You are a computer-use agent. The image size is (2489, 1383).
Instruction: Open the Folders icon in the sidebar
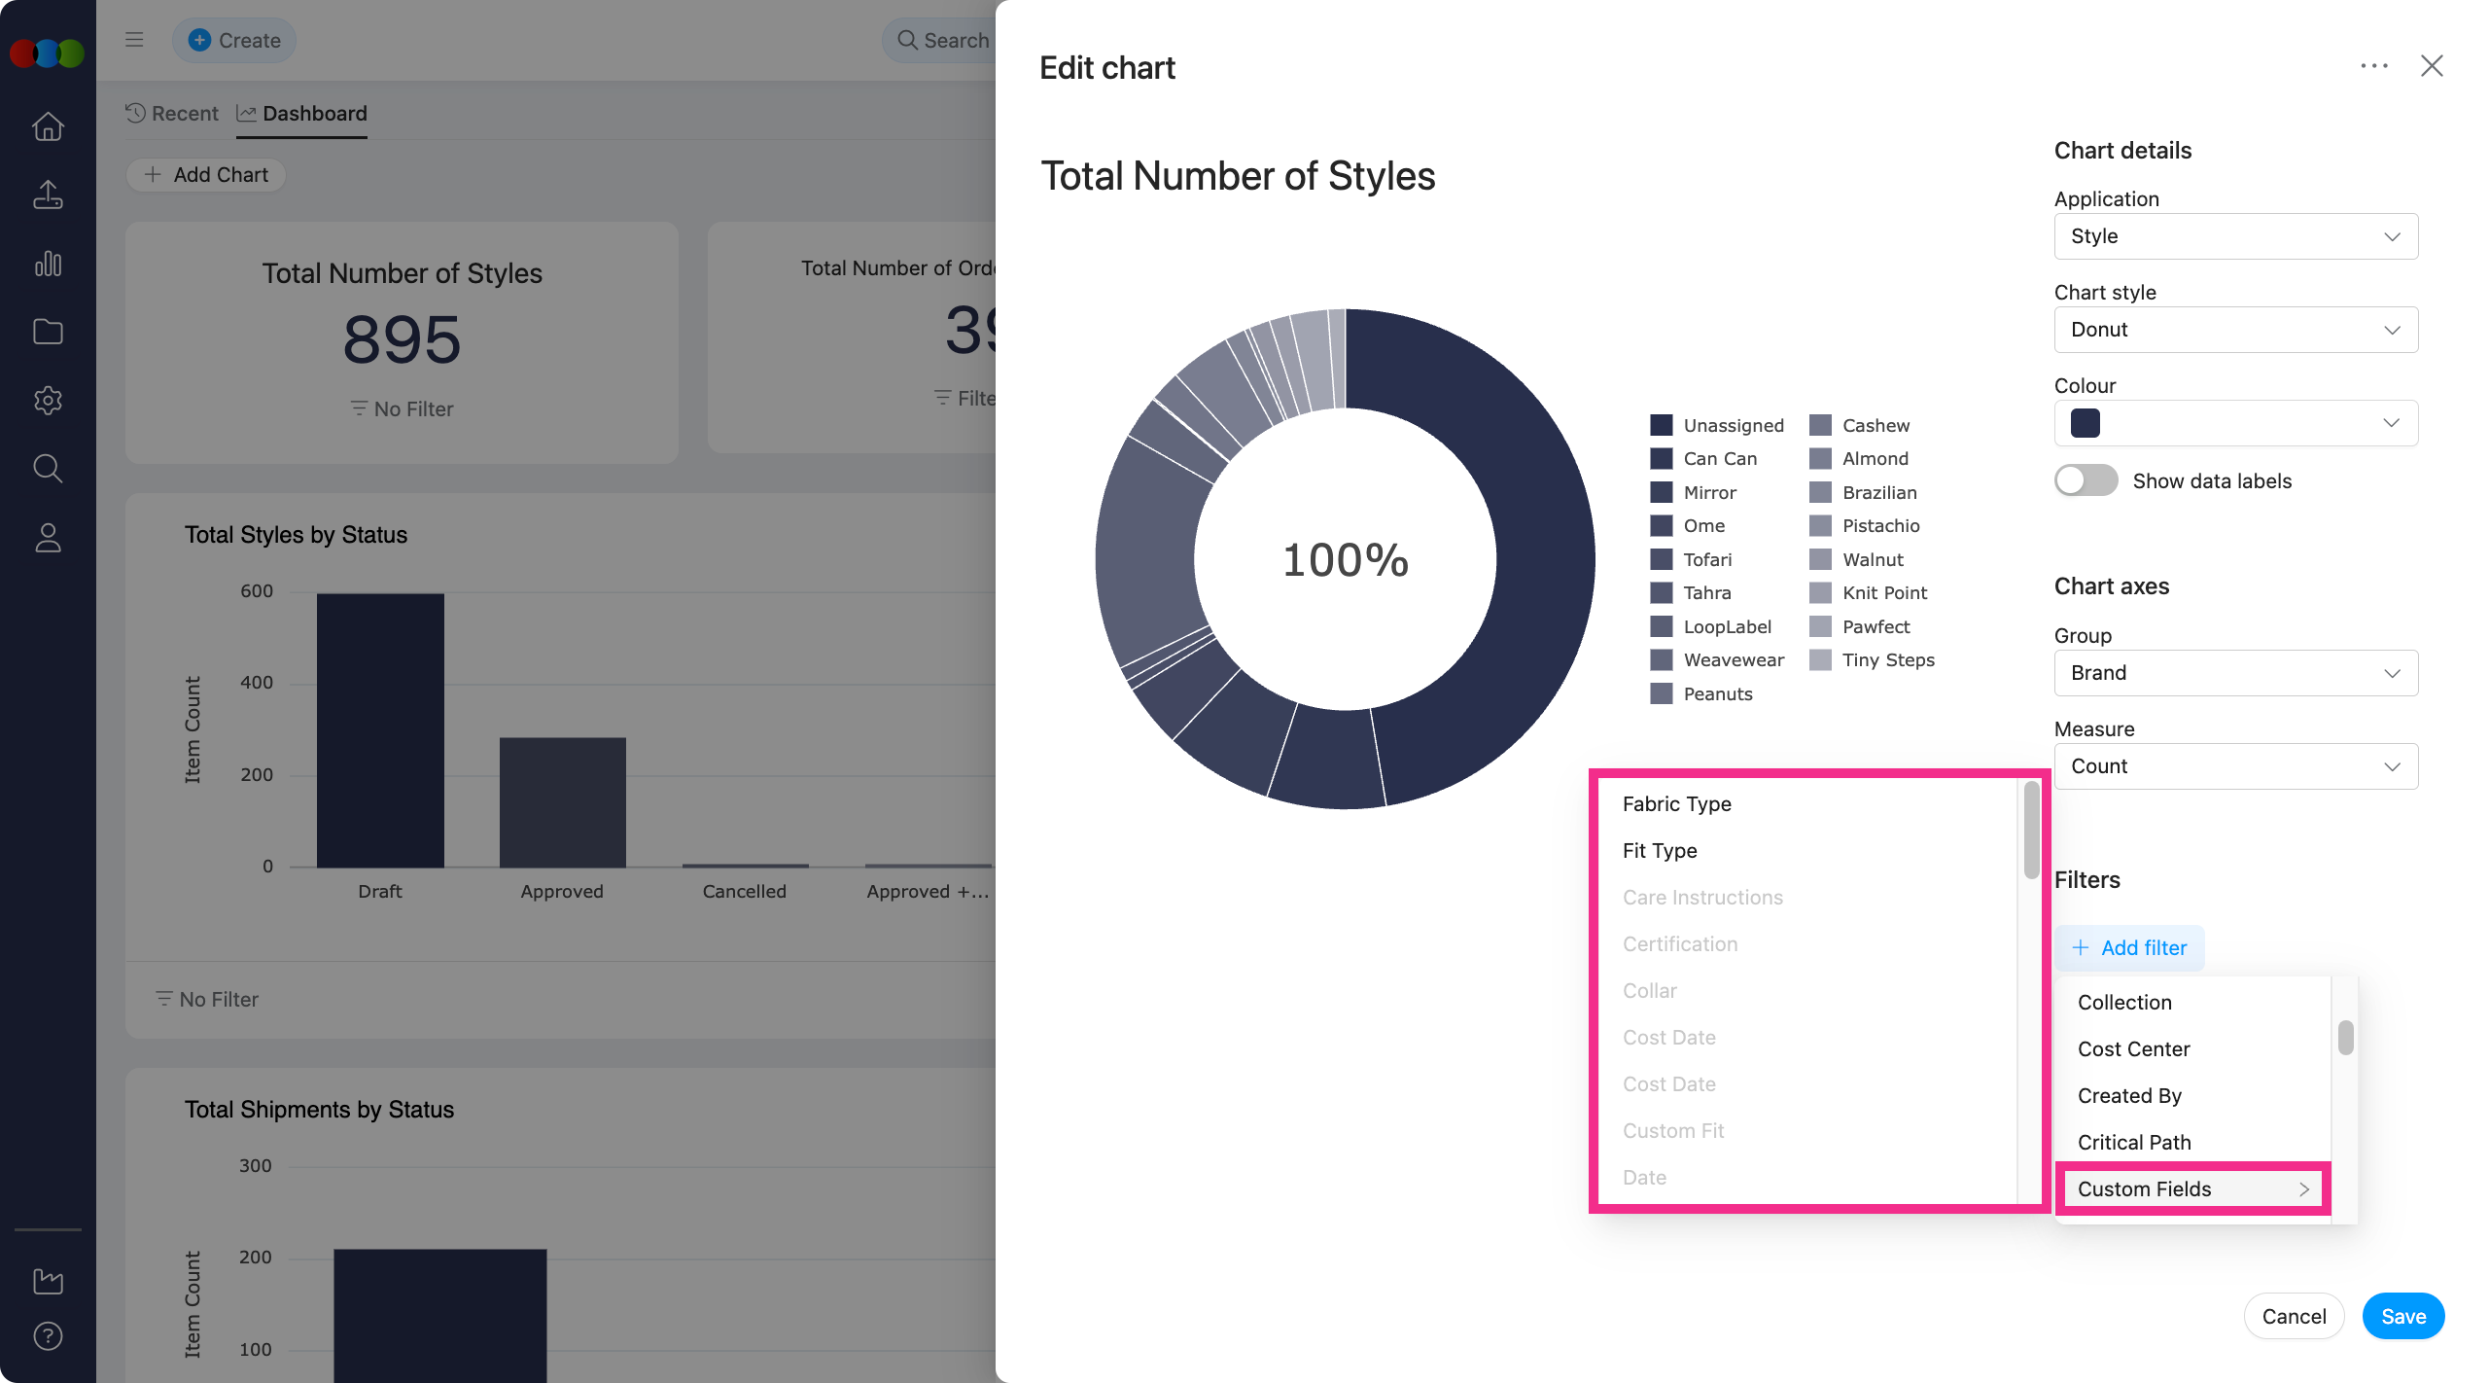pyautogui.click(x=47, y=331)
